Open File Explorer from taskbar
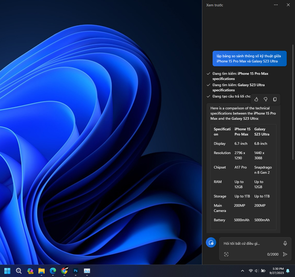This screenshot has width=295, height=277. [x=42, y=271]
